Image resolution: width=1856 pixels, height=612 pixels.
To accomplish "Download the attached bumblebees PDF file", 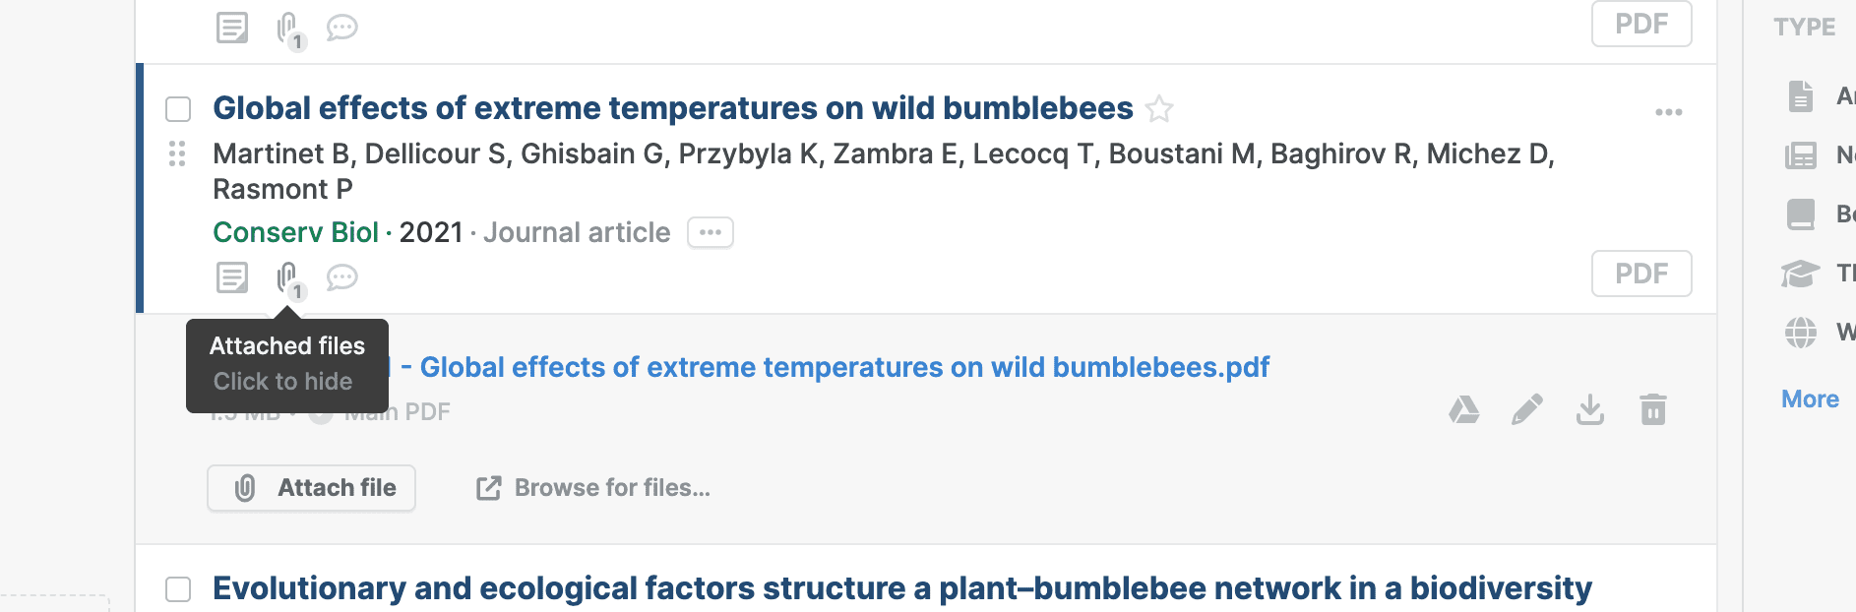I will tap(1590, 409).
